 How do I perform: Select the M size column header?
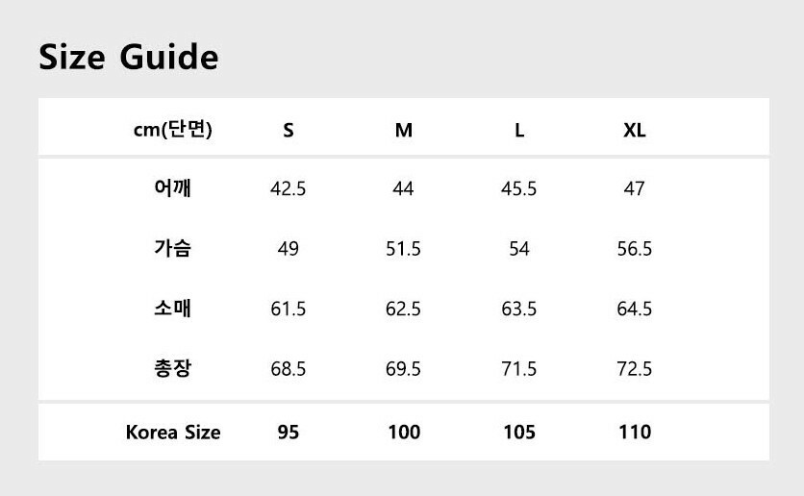[x=404, y=131]
